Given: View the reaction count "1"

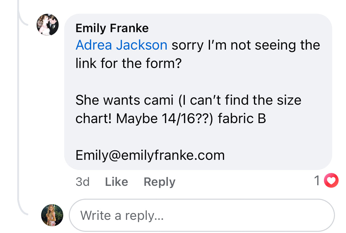Looking at the screenshot, I should [317, 181].
